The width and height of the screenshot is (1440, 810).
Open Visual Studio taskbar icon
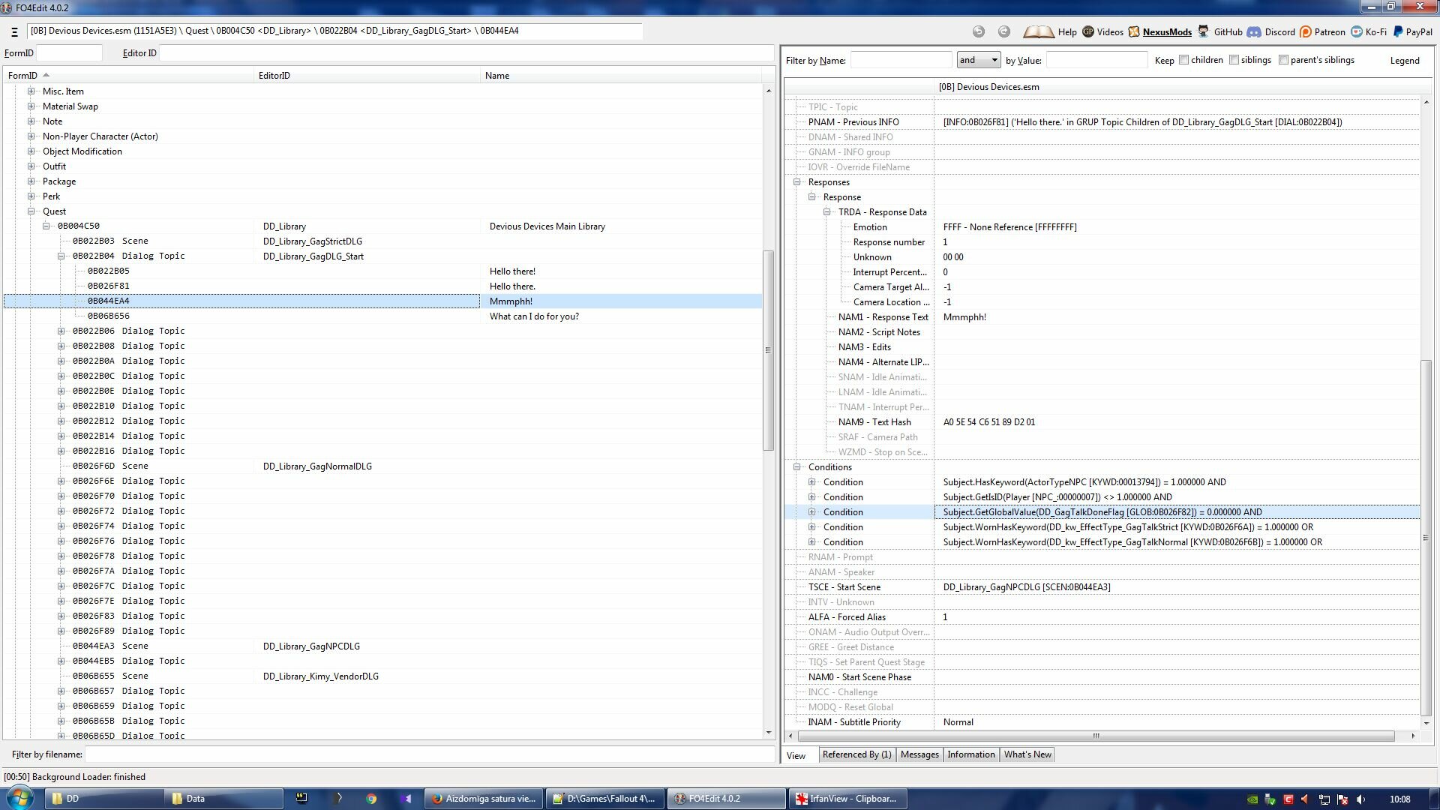406,799
